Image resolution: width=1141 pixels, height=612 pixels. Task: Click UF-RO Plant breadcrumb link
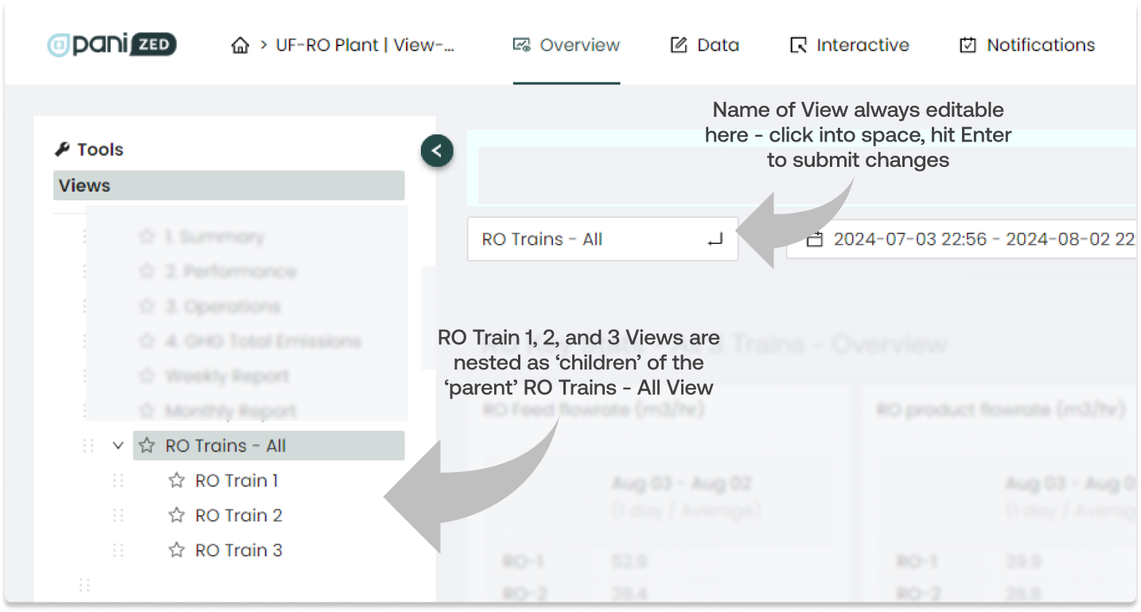pyautogui.click(x=365, y=45)
